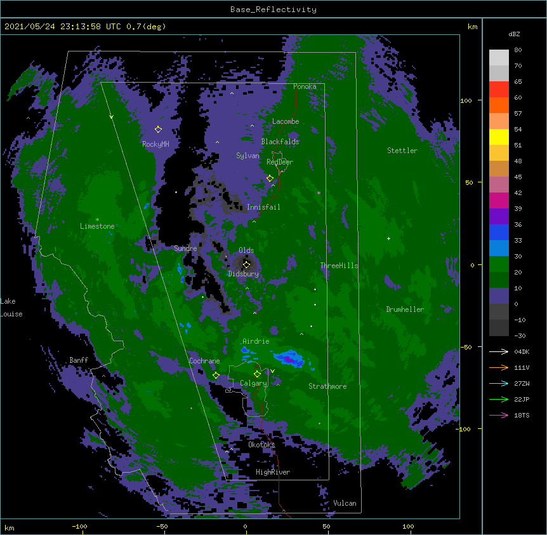Image resolution: width=547 pixels, height=535 pixels.
Task: Click the -30 dBZ legend value
Action: 520,336
